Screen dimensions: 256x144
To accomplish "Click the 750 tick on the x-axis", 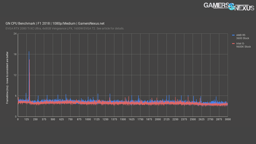I will click(70, 119).
